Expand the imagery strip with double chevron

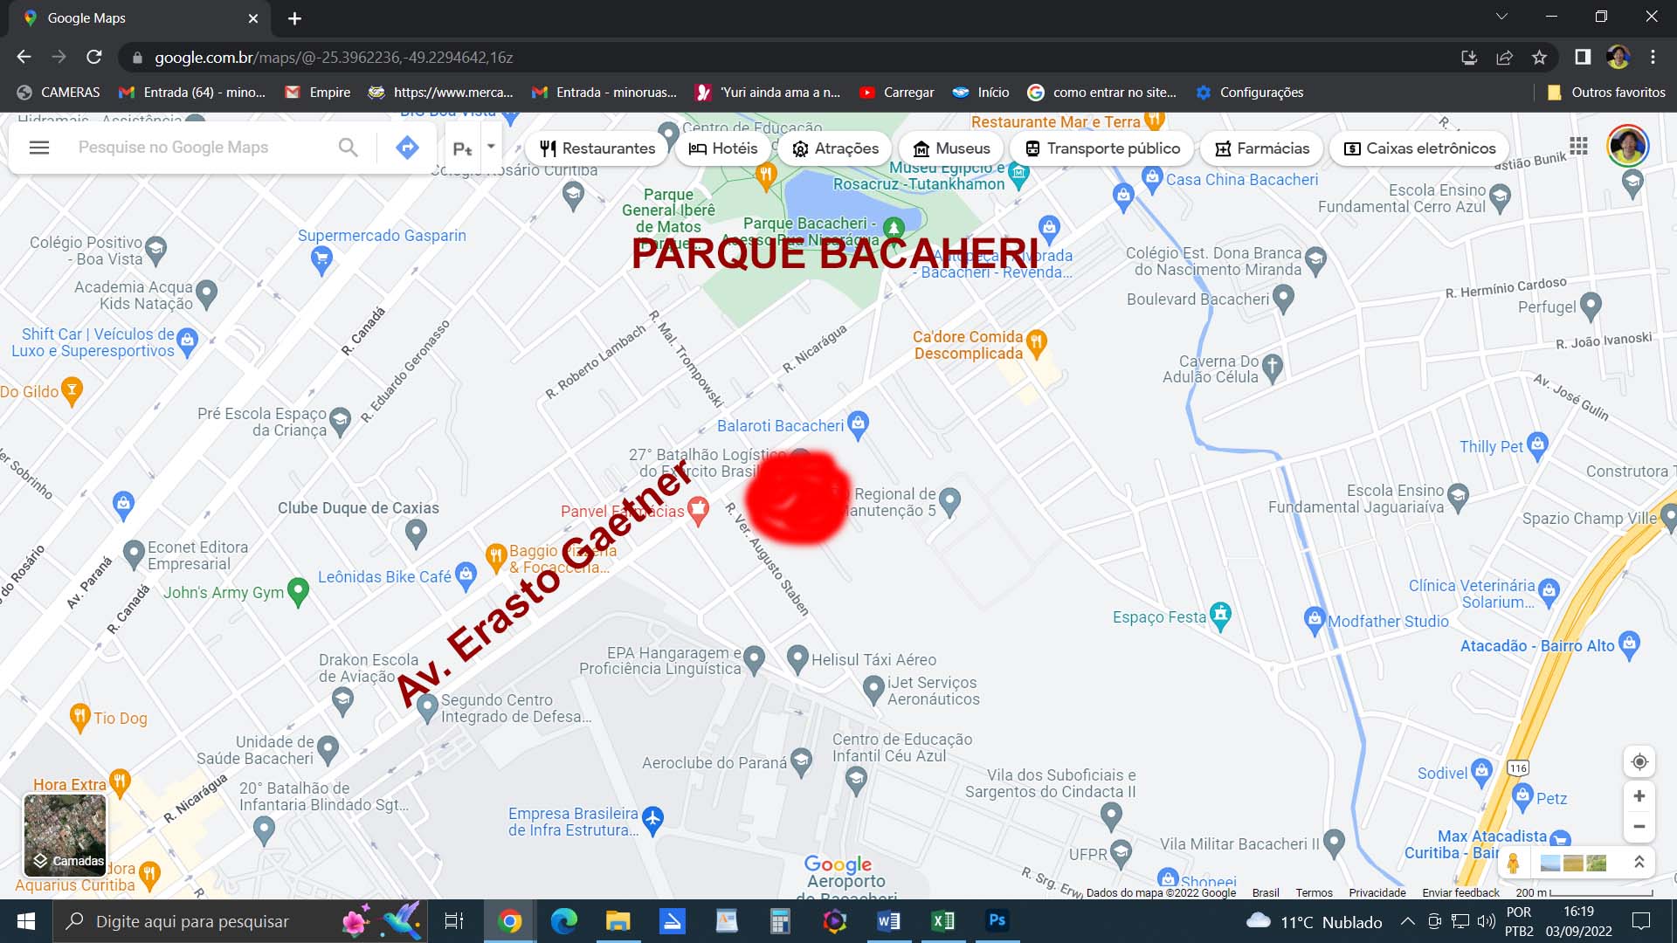1639,863
